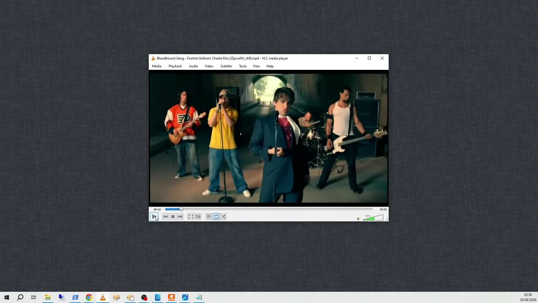The height and width of the screenshot is (303, 538).
Task: Toggle fullscreen video mode
Action: (191, 217)
